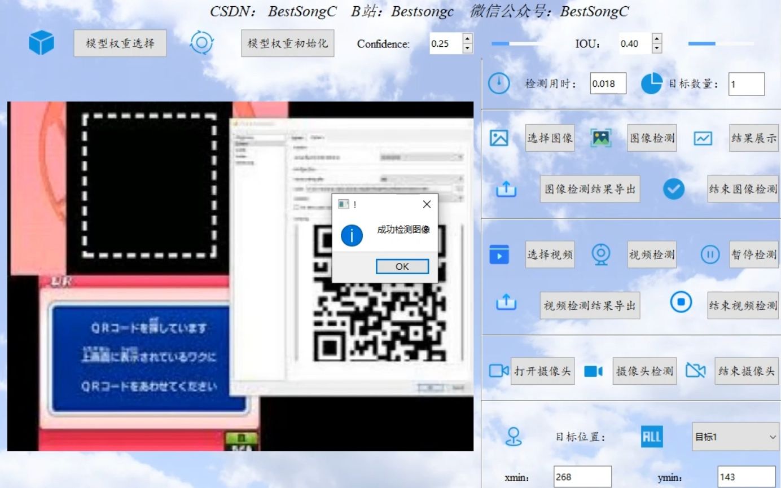Click the clock icon beside 检测用时
The width and height of the screenshot is (781, 488).
(499, 84)
